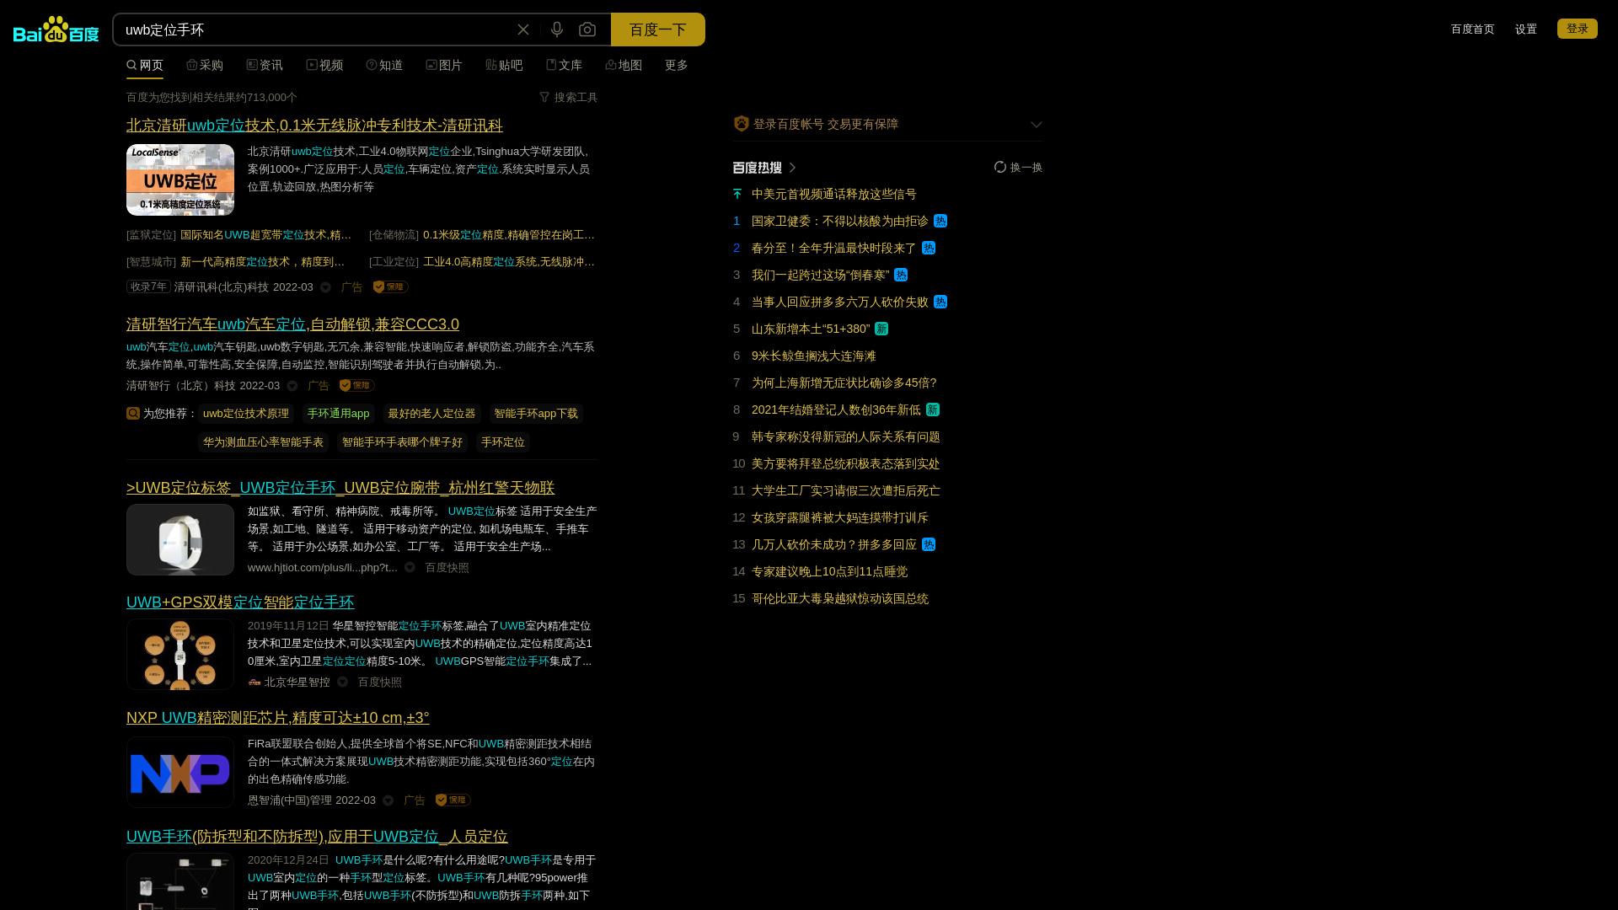Expand the 更多 menu
This screenshot has width=1618, height=910.
pos(677,65)
